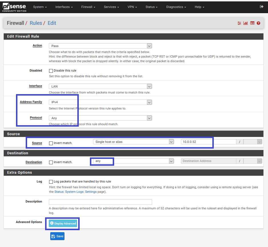Open Destination type dropdown showing any
Screen dimensions: 268x247
pyautogui.click(x=133, y=161)
